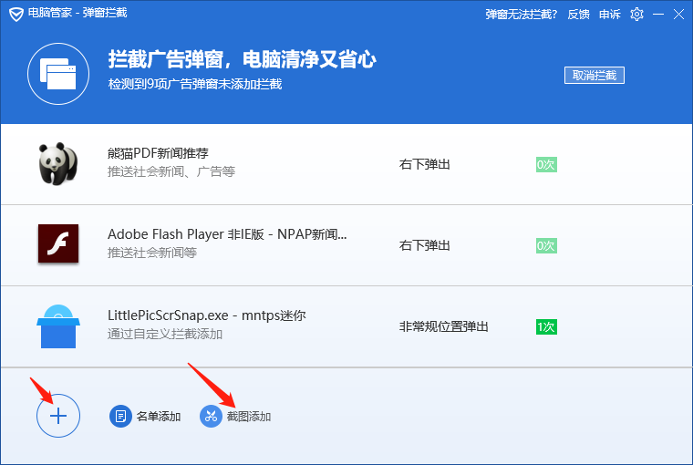
Task: Click the Adobe Flash Player icon
Action: [x=57, y=245]
